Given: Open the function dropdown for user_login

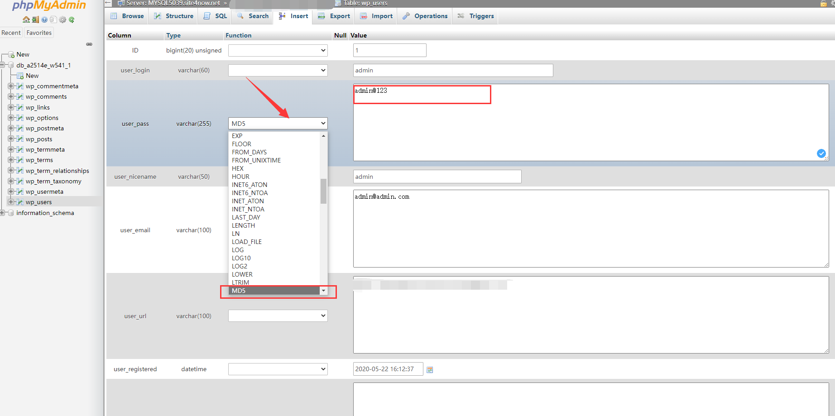Looking at the screenshot, I should pyautogui.click(x=278, y=70).
